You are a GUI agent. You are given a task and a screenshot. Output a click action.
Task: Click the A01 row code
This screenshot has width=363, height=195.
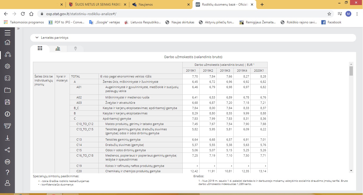click(x=79, y=87)
